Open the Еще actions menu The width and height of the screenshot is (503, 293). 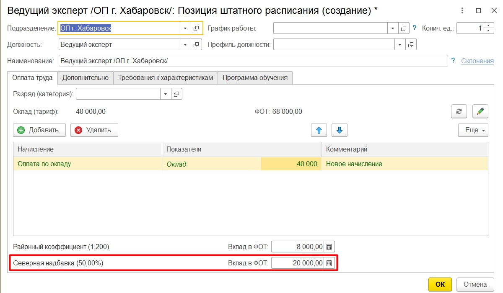[473, 130]
